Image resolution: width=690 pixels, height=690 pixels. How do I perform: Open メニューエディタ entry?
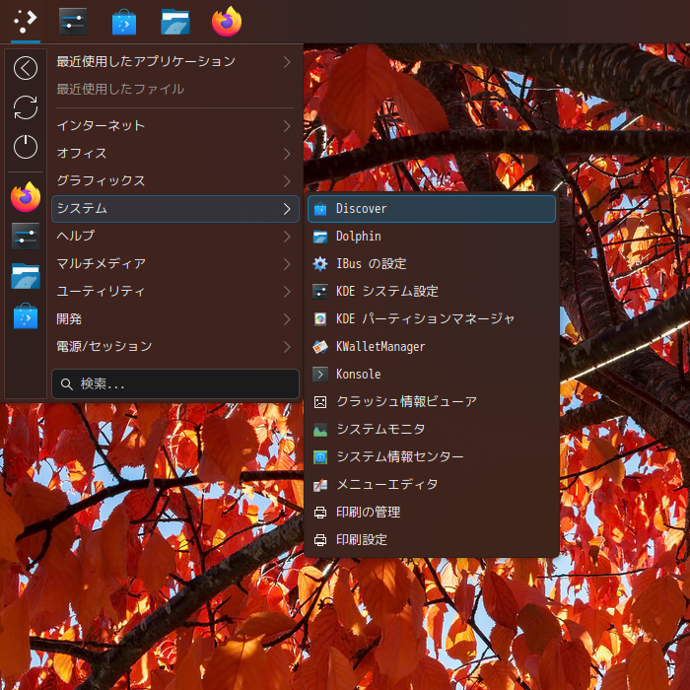point(432,485)
